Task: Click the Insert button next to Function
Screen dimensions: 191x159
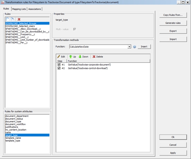Action: pyautogui.click(x=144, y=47)
